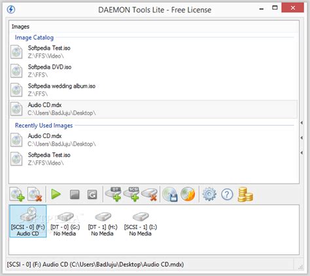Click the disc icon beside Softpedia wedding album.iso
The width and height of the screenshot is (310, 276).
pyautogui.click(x=16, y=90)
